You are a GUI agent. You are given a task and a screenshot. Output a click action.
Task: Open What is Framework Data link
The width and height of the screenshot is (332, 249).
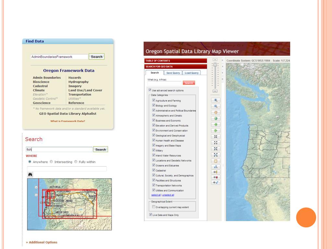pyautogui.click(x=68, y=121)
